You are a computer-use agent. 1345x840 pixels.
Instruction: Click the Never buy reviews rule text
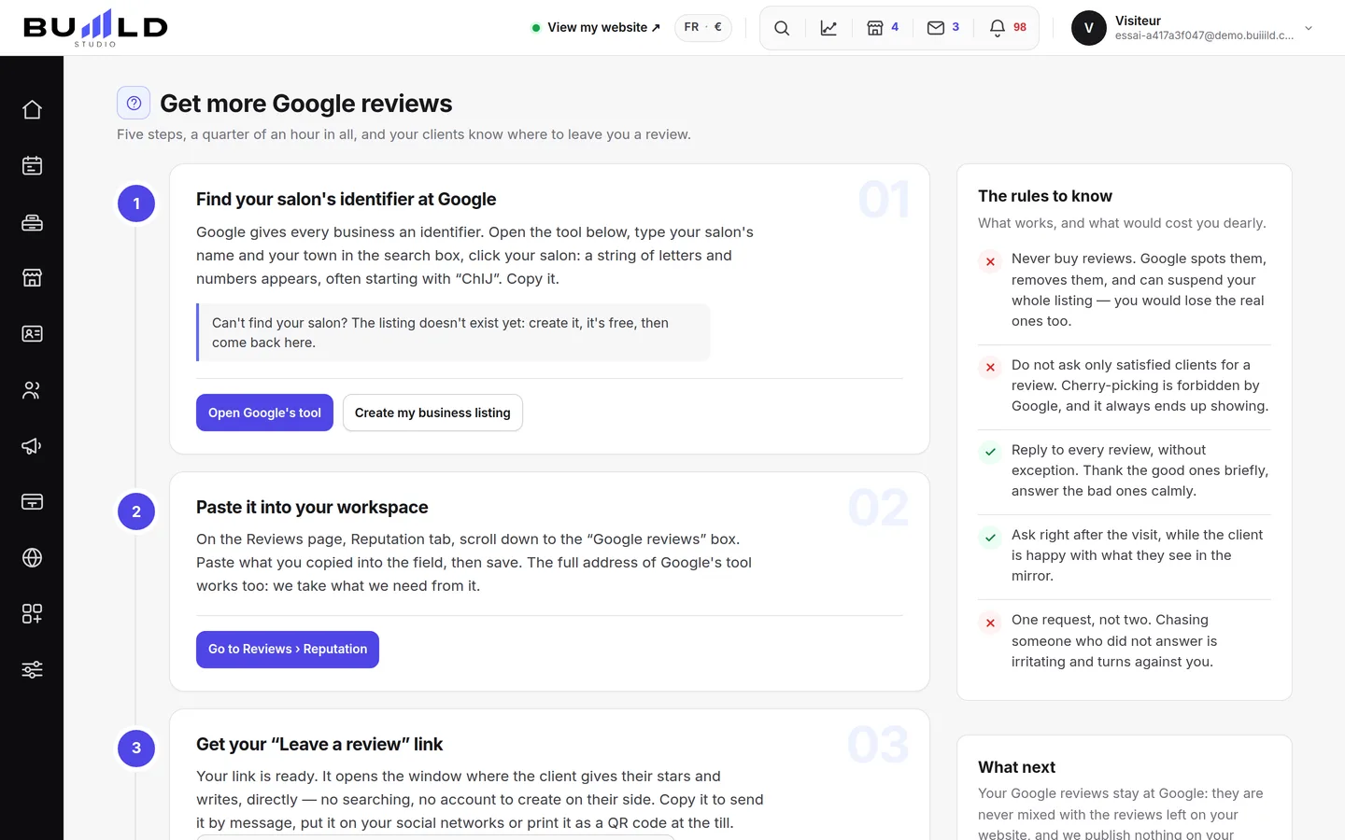pos(1140,290)
